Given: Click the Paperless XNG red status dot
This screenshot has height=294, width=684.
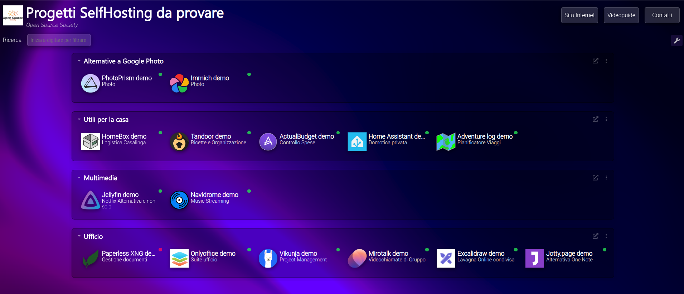Looking at the screenshot, I should pyautogui.click(x=160, y=250).
